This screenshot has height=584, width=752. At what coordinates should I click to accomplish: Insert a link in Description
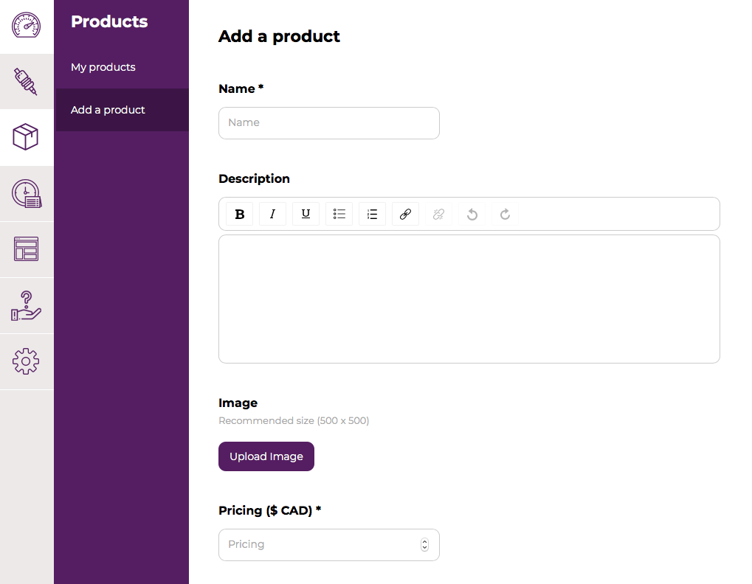(x=405, y=214)
